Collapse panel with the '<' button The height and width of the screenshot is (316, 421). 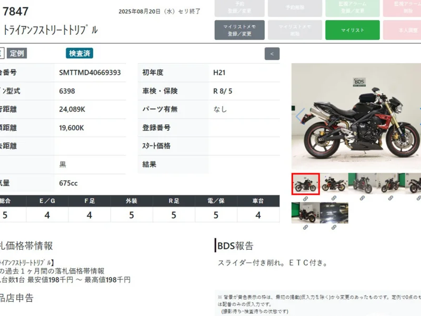tap(272, 54)
